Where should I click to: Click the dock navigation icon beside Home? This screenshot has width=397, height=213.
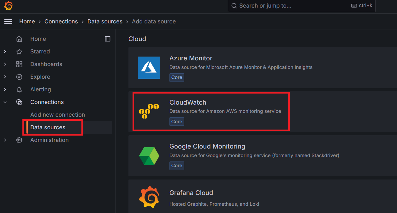point(107,39)
